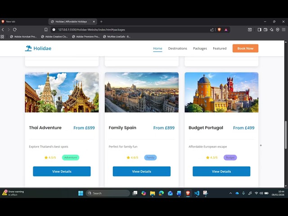This screenshot has width=288, height=216.
Task: Click the 4.3/5 star rating
Action: (212, 157)
